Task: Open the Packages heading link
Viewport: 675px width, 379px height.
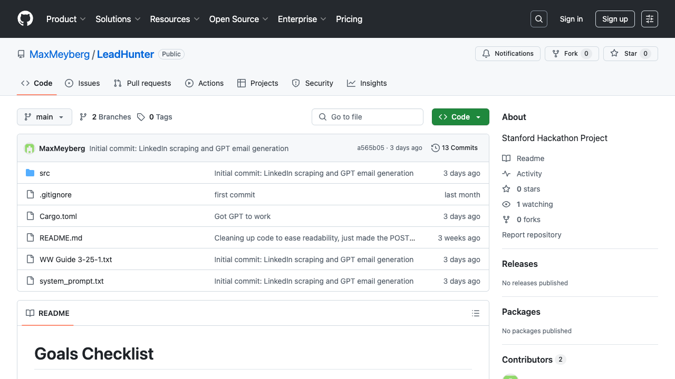Action: coord(521,312)
